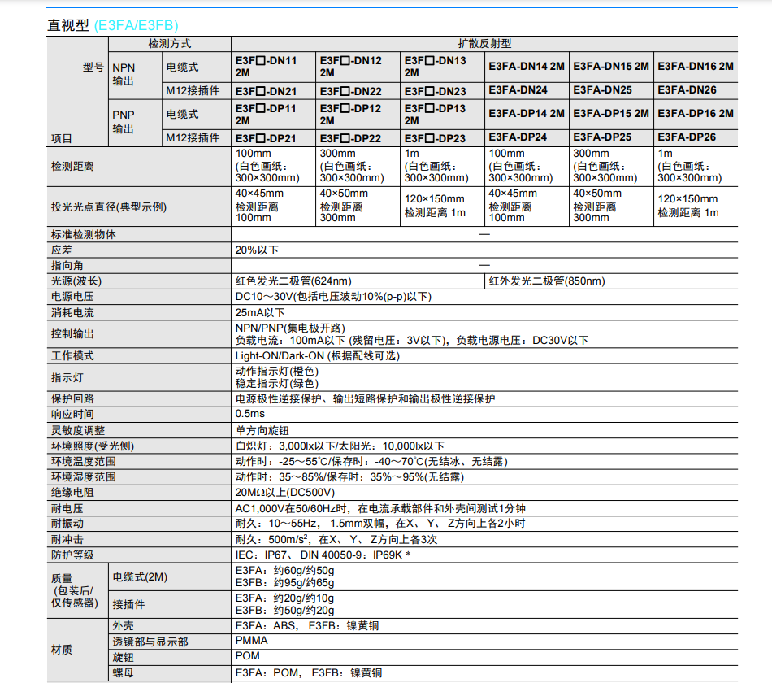Screen dimensions: 772x683
Task: Click the 检测方式 header cell
Action: click(169, 44)
